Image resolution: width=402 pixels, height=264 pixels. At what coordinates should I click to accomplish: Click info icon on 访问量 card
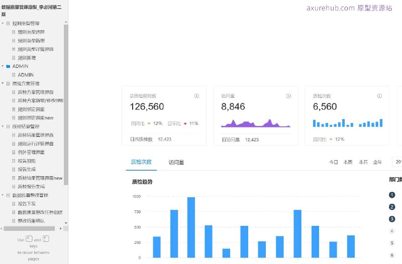(288, 96)
